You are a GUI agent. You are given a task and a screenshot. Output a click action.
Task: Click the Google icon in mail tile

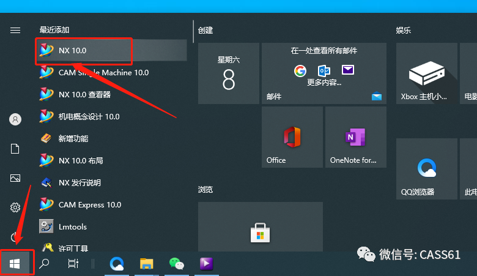(x=300, y=70)
